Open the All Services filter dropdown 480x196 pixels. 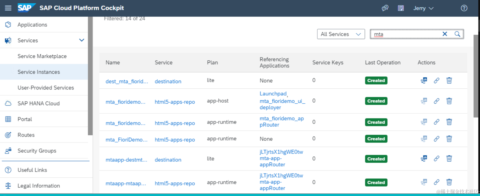[341, 34]
